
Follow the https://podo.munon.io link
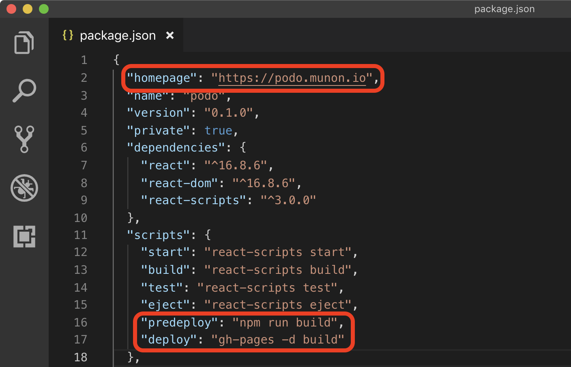coord(291,78)
